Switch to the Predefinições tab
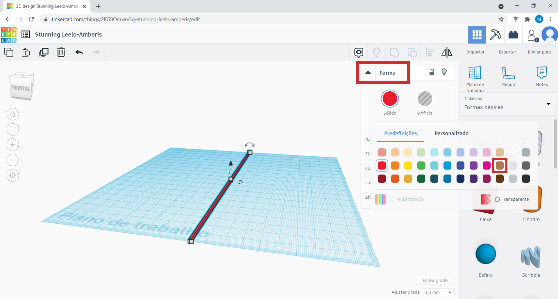The height and width of the screenshot is (299, 558). [400, 134]
